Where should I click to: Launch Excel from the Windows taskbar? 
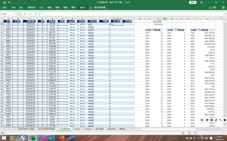[32, 138]
